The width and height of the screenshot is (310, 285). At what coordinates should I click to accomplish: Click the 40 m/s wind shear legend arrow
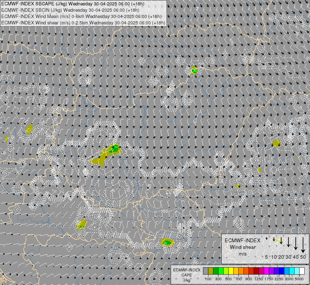296,244
